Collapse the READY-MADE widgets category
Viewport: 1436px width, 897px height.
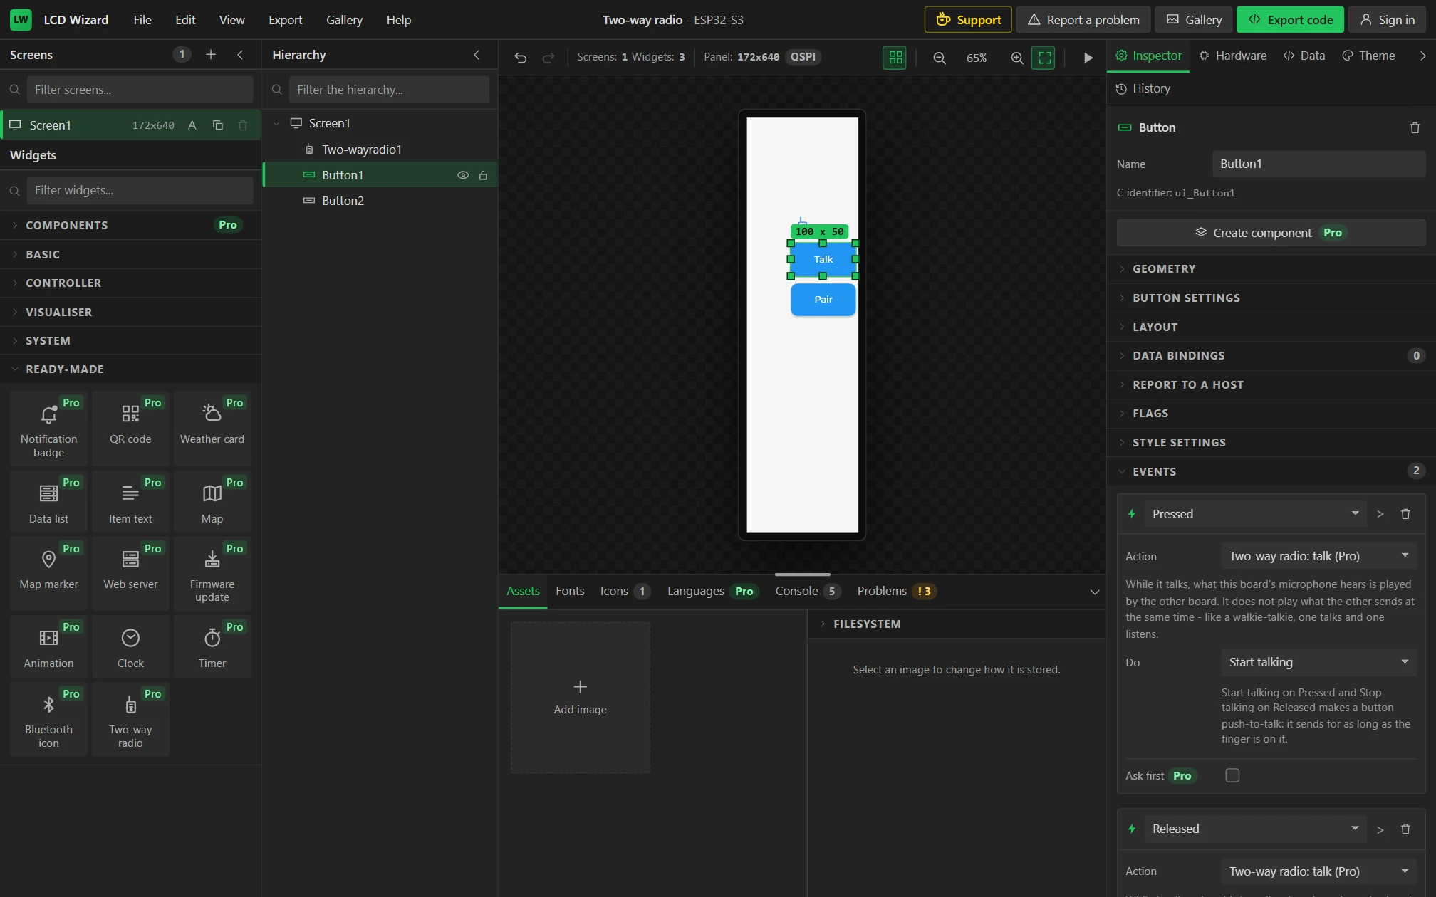pos(130,369)
